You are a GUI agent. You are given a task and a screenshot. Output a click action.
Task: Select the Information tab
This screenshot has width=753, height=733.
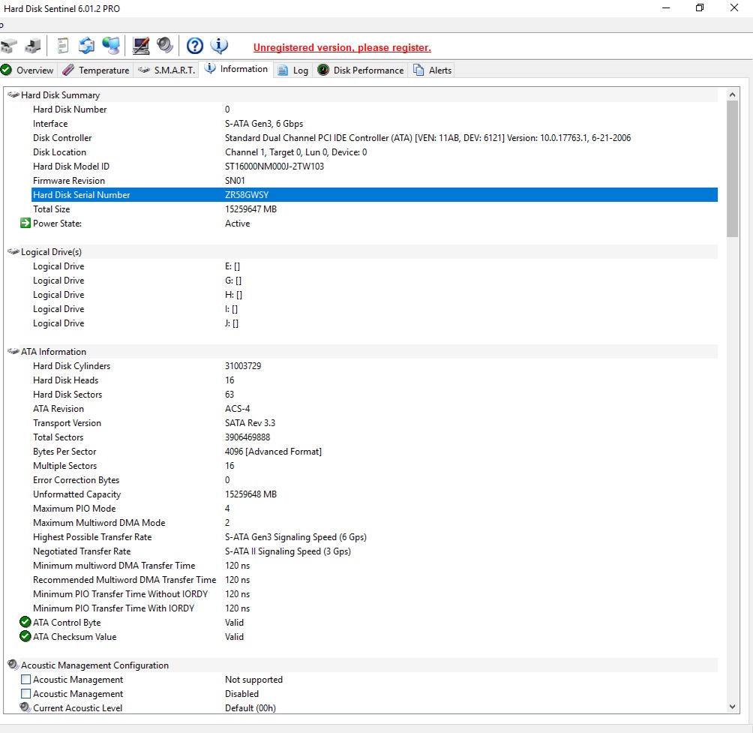tap(235, 69)
